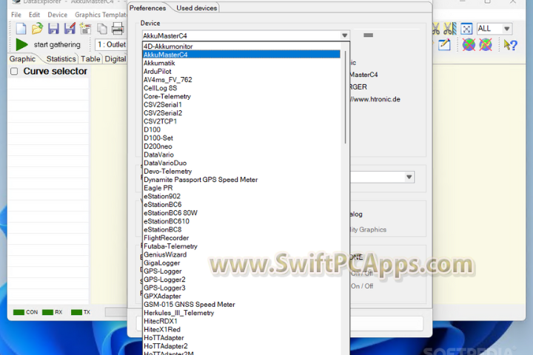This screenshot has width=533, height=355.
Task: Collapse the Device dropdown via its arrow
Action: [x=344, y=35]
